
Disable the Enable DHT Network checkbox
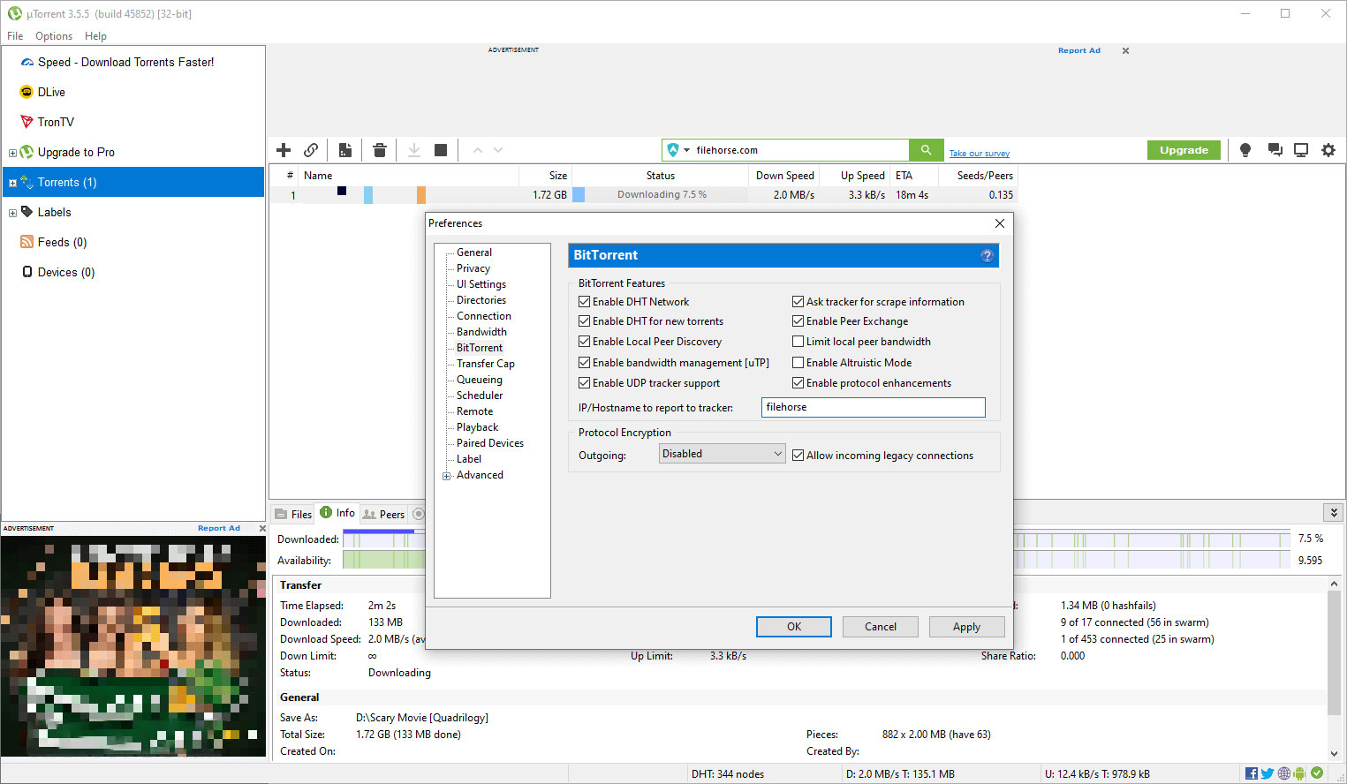[585, 302]
